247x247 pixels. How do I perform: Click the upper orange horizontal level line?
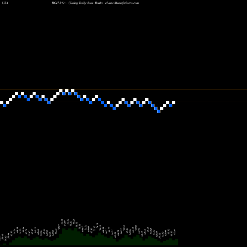pyautogui.click(x=123, y=89)
